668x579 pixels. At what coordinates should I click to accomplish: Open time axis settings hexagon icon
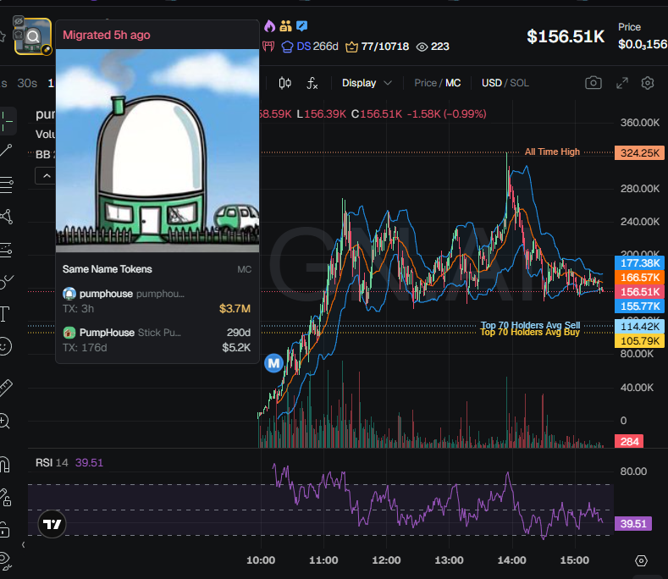tap(641, 560)
